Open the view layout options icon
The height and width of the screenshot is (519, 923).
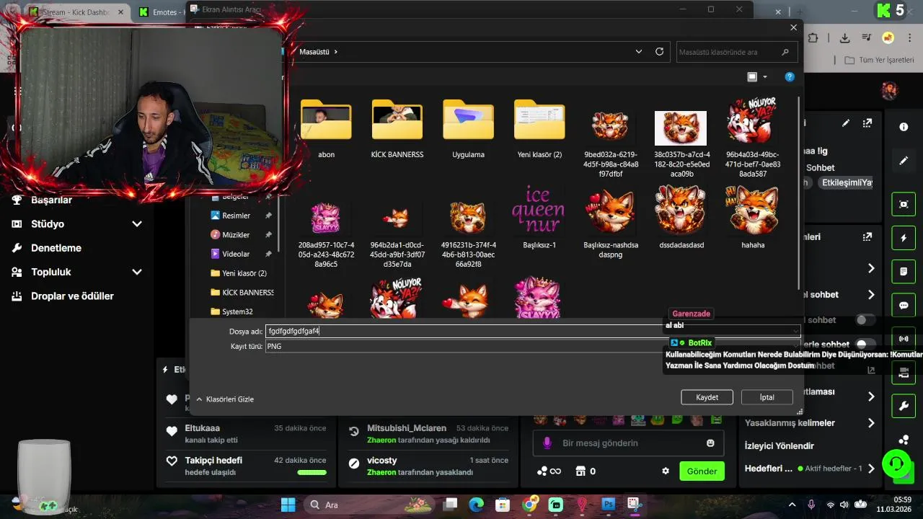(x=752, y=77)
